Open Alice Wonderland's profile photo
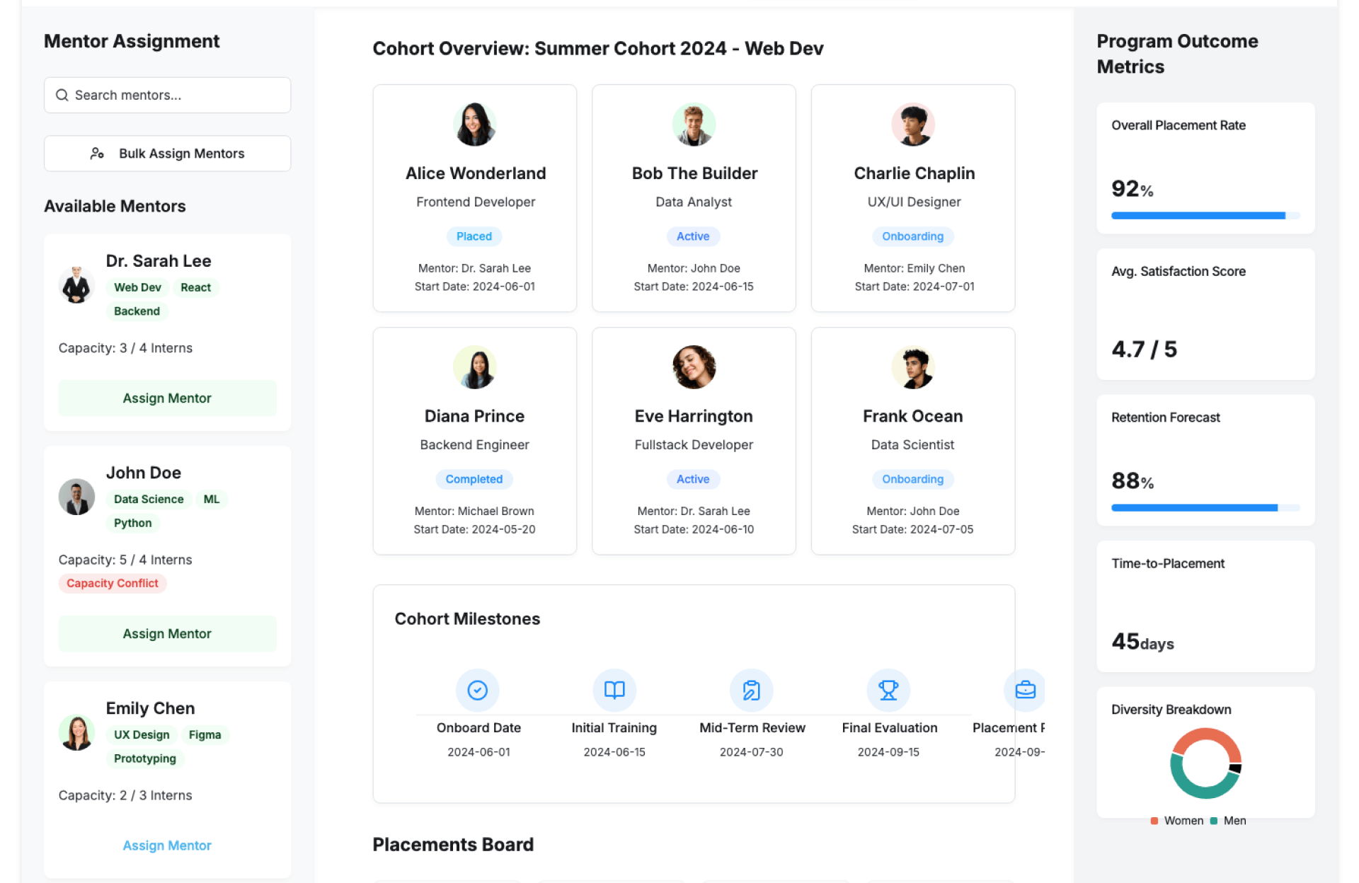The width and height of the screenshot is (1359, 883). click(x=474, y=125)
